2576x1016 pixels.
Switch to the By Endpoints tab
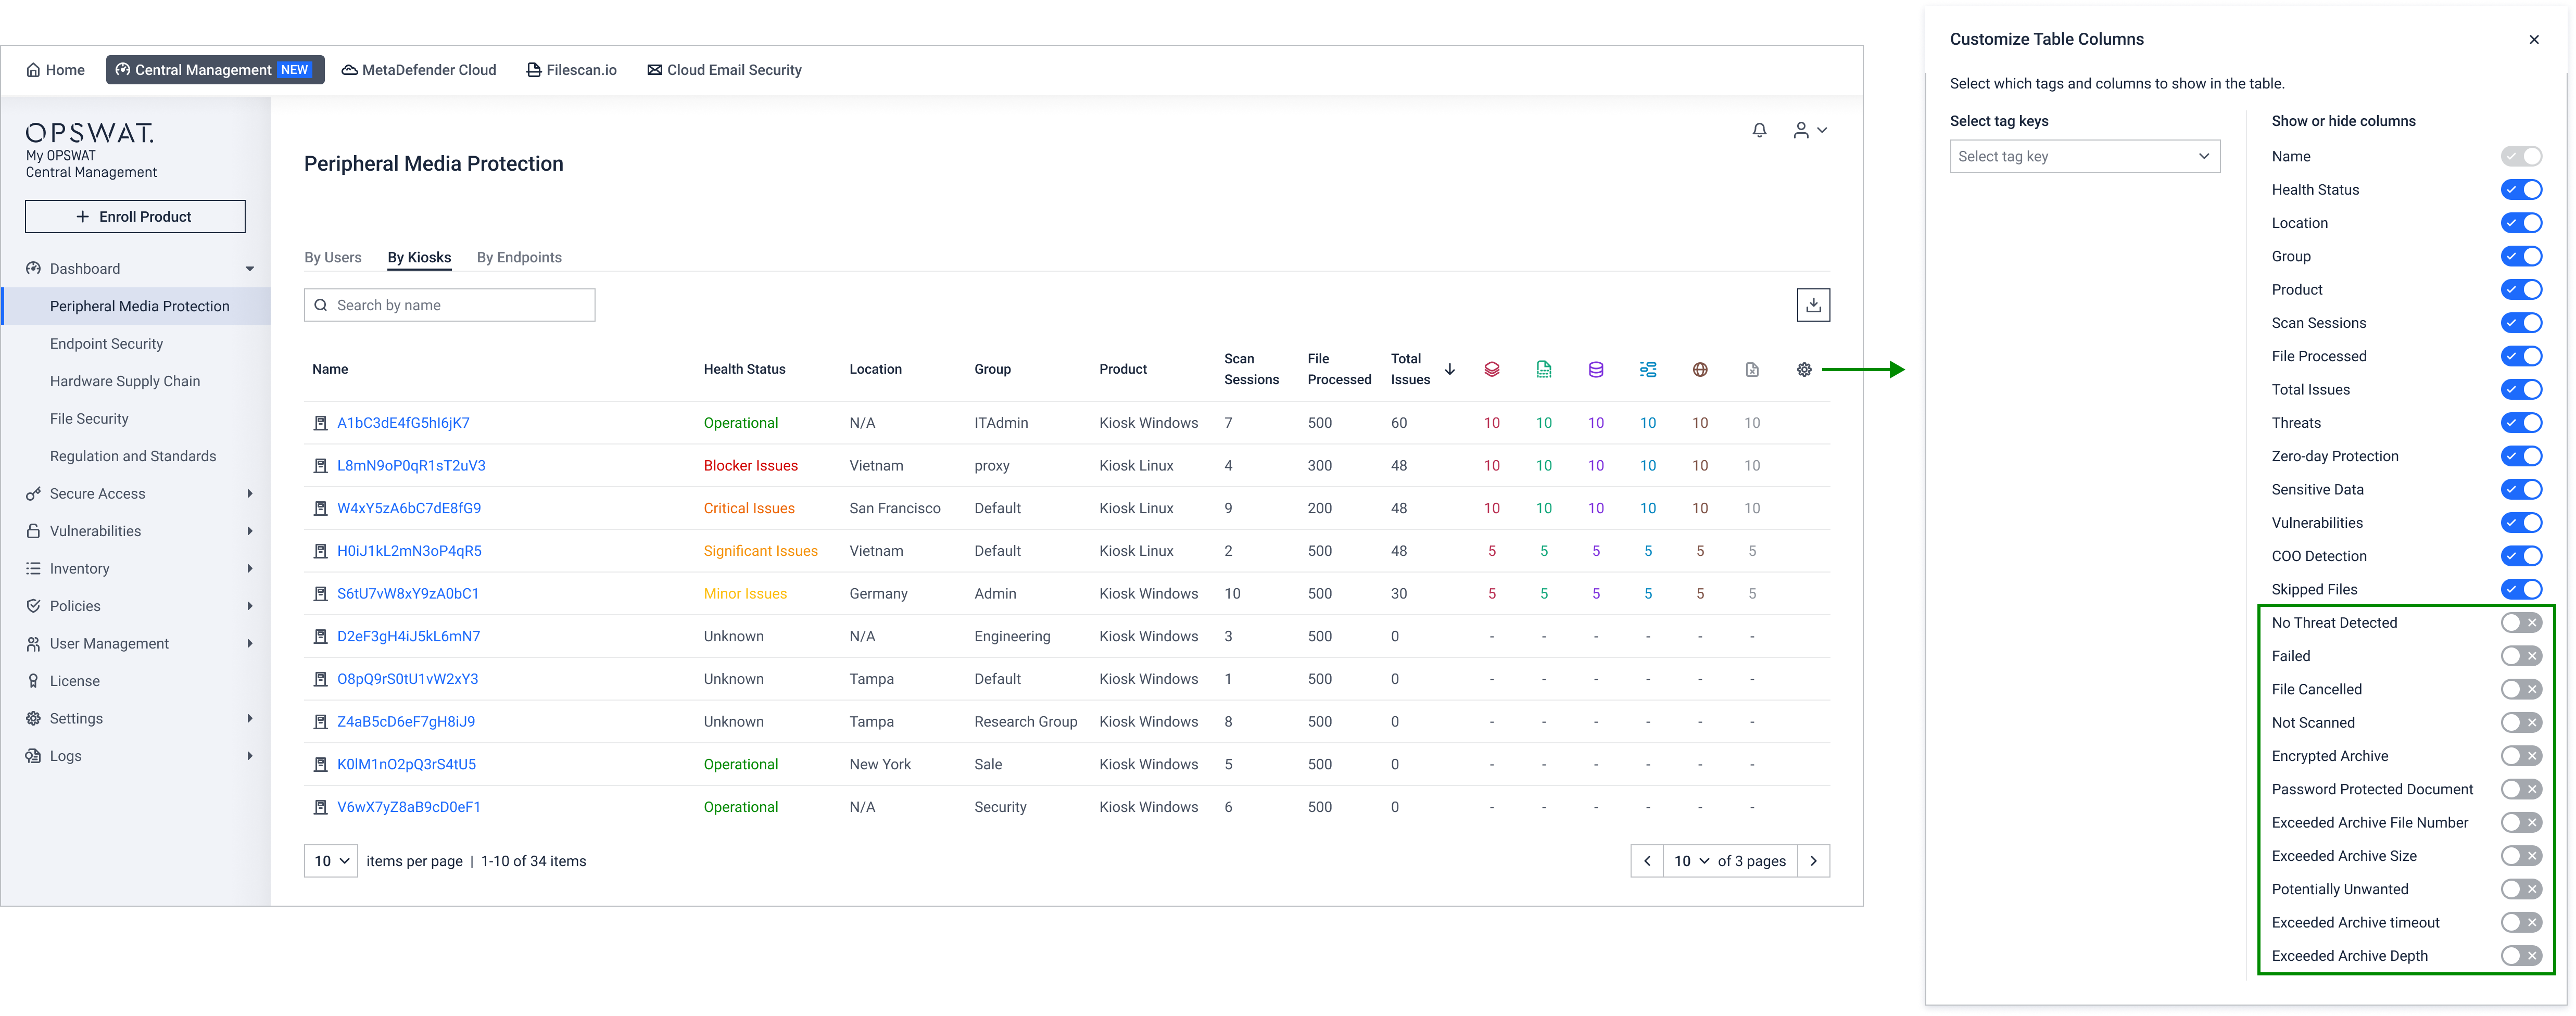coord(519,258)
